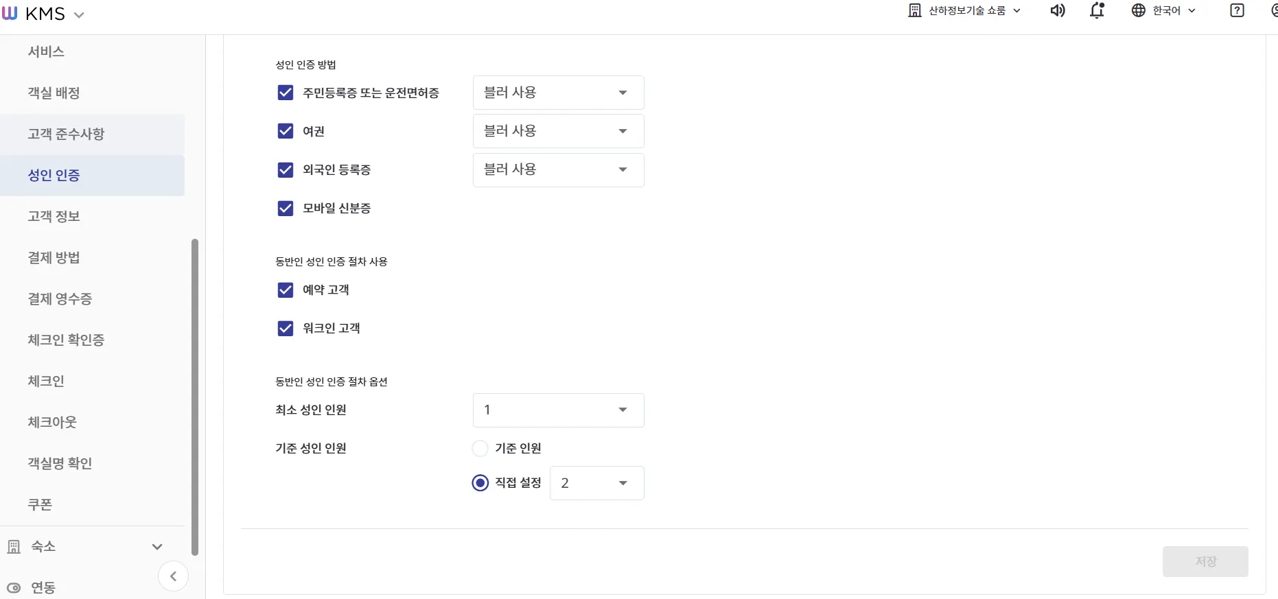The image size is (1278, 599).
Task: Open the 최소 성인 인원 dropdown
Action: coord(558,410)
